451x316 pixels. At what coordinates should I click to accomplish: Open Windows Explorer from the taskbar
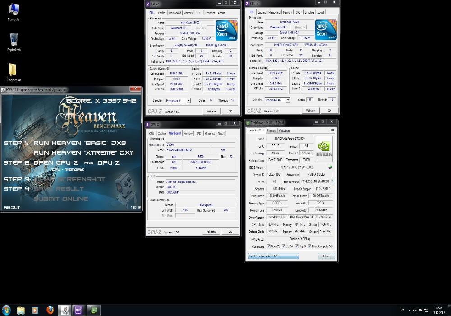point(21,310)
